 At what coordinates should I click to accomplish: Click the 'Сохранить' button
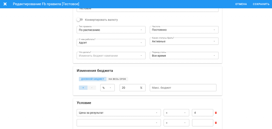tap(261, 4)
